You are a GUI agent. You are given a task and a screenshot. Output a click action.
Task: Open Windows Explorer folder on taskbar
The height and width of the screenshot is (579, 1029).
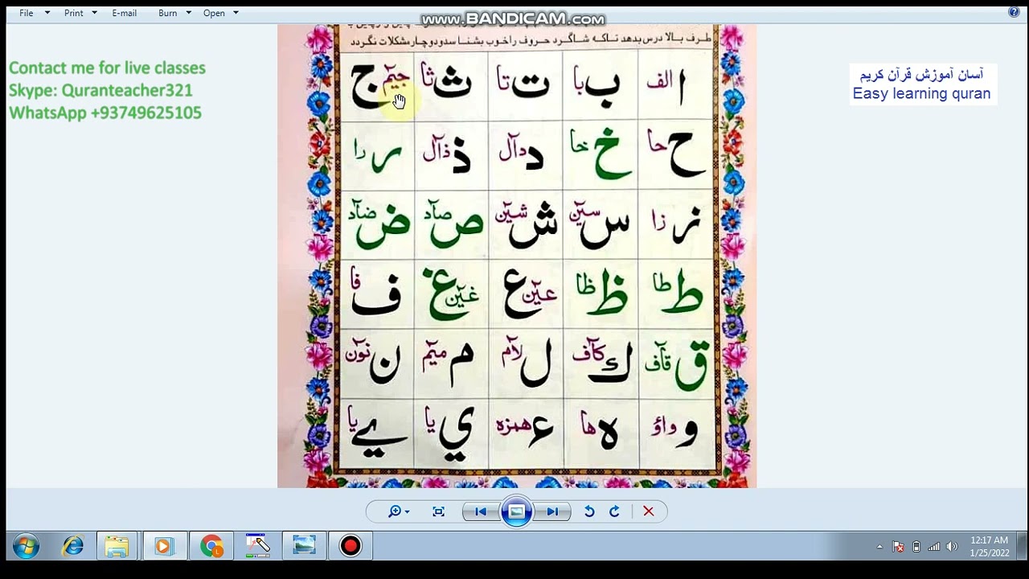coord(117,546)
